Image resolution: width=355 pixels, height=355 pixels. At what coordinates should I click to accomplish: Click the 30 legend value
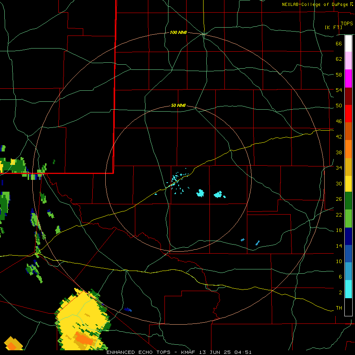[339, 183]
